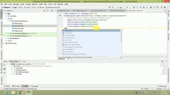Expand Gradle Scripts node
This screenshot has height=95, width=170.
tap(4, 43)
